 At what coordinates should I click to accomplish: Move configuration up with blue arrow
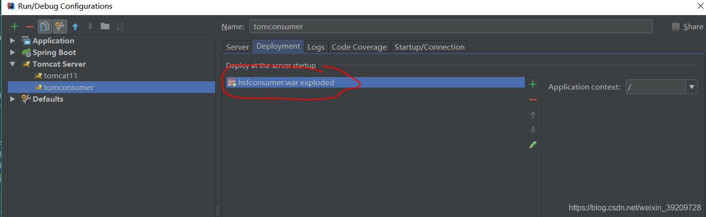[75, 27]
